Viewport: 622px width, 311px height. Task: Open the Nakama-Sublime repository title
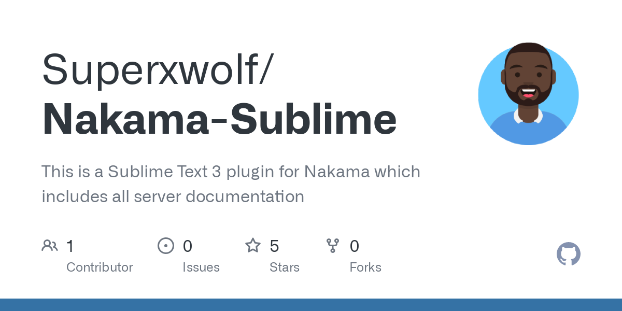pos(219,119)
